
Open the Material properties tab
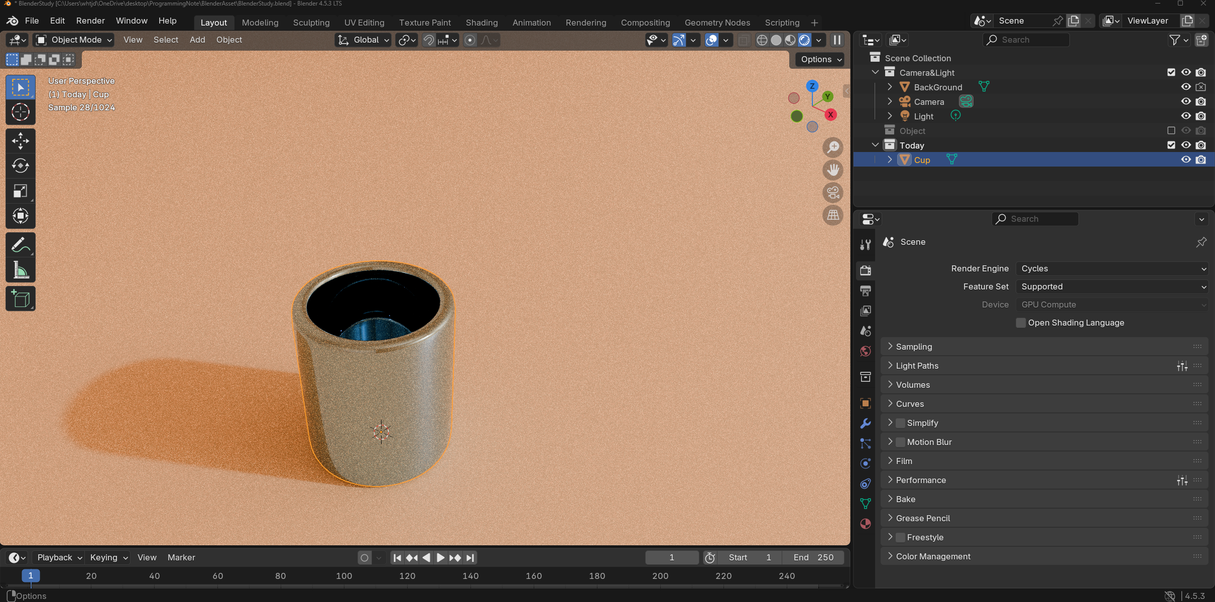(x=865, y=524)
